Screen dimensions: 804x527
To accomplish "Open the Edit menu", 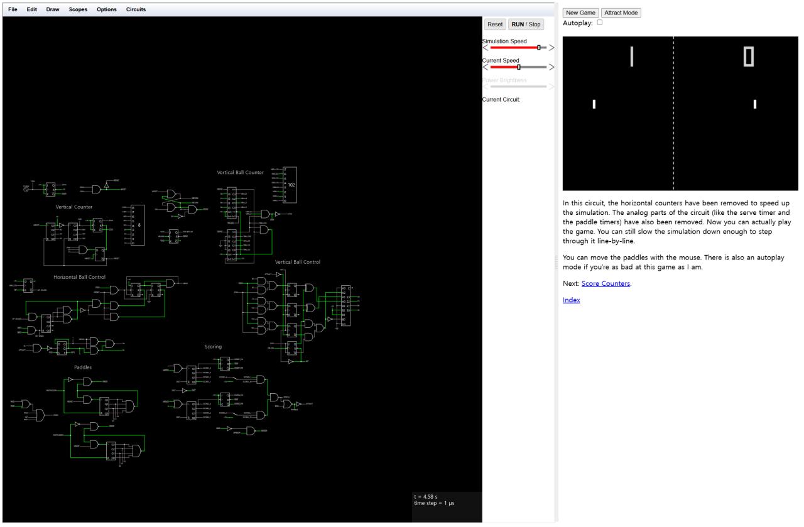I will (x=32, y=9).
